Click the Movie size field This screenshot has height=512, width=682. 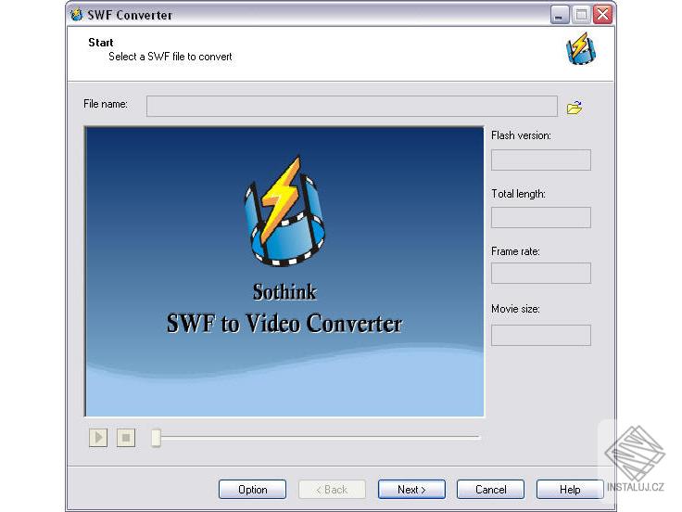(x=541, y=335)
